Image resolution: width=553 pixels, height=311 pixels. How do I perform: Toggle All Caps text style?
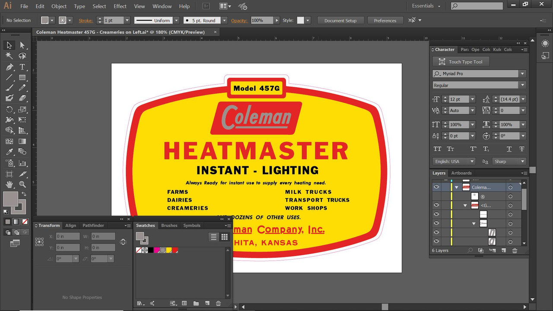coord(437,149)
